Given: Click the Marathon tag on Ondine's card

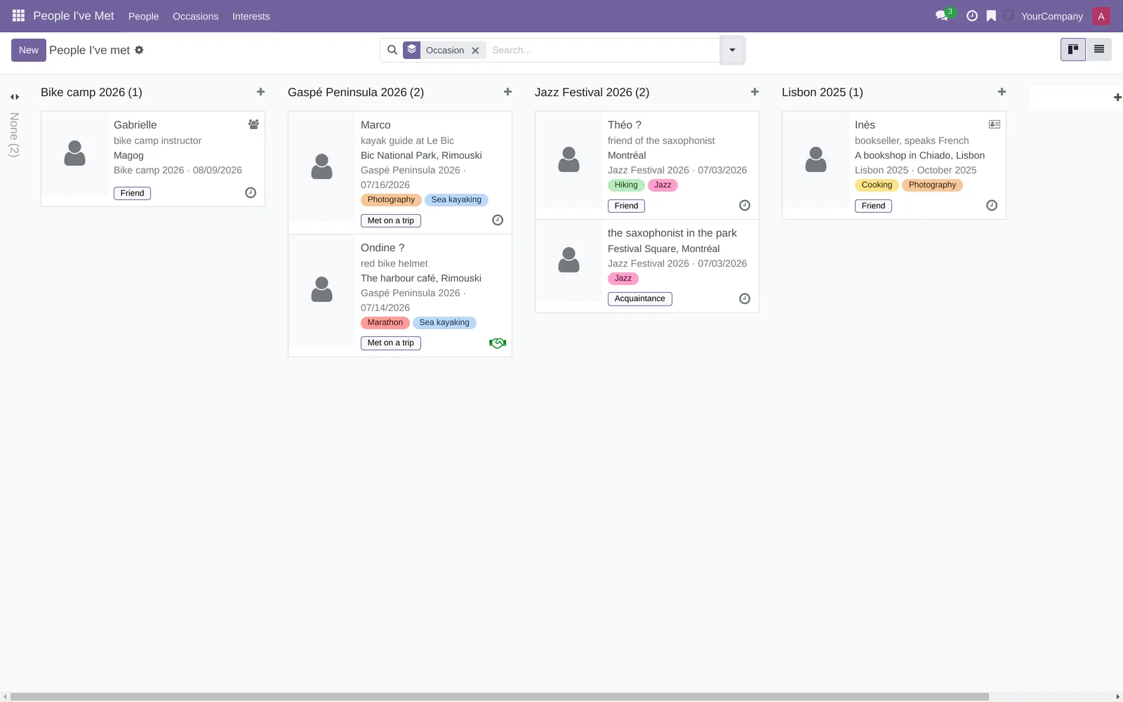Looking at the screenshot, I should tap(385, 323).
